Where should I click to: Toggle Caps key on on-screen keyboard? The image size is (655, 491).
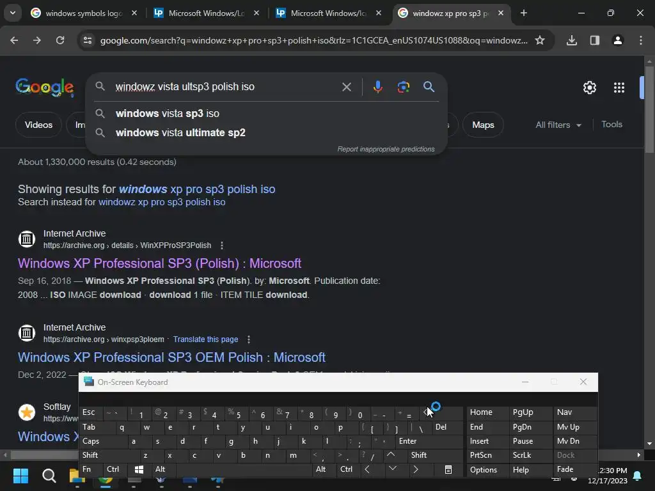tap(103, 441)
